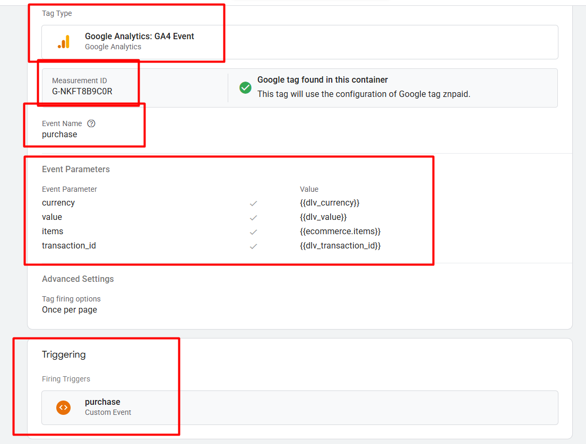This screenshot has width=586, height=444.
Task: Click the checkmark in the items row
Action: point(254,232)
